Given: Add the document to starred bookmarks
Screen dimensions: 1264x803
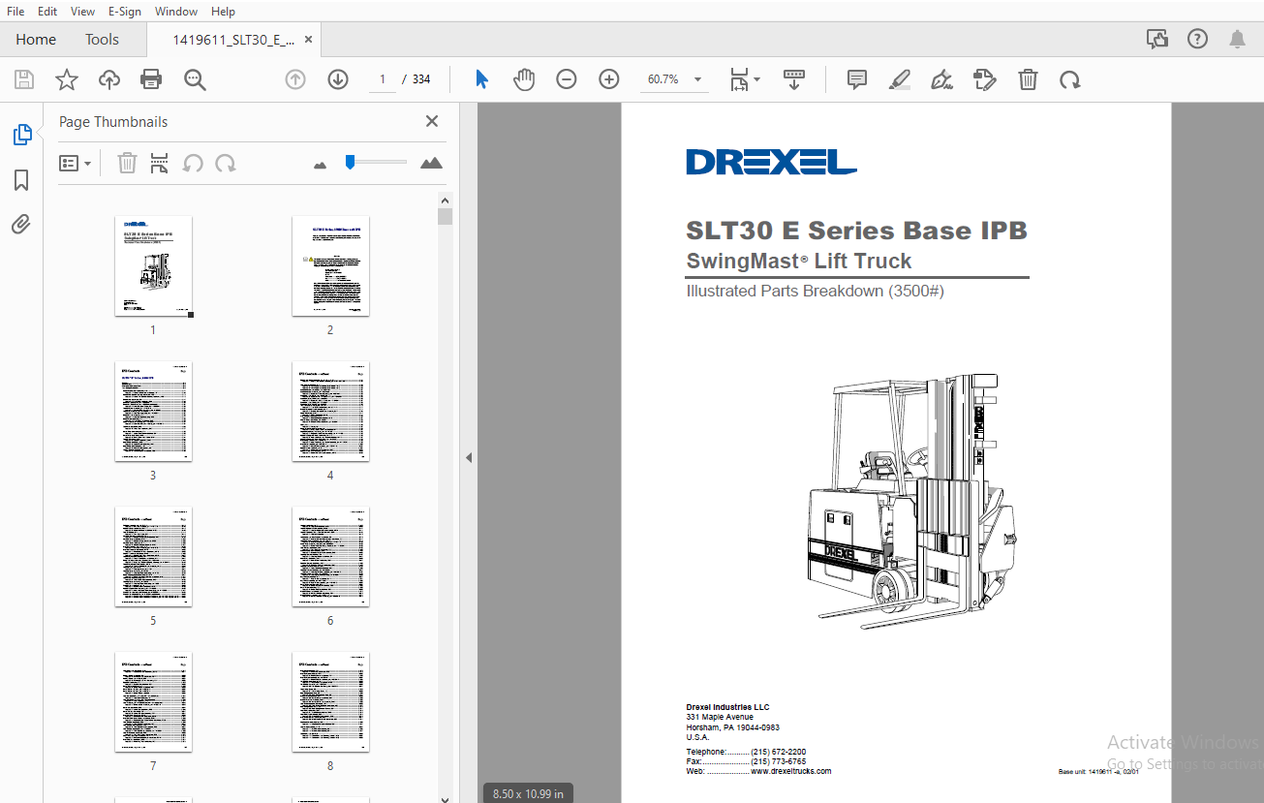Looking at the screenshot, I should pos(66,79).
